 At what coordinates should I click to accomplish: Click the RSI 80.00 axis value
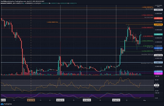pyautogui.click(x=157, y=80)
